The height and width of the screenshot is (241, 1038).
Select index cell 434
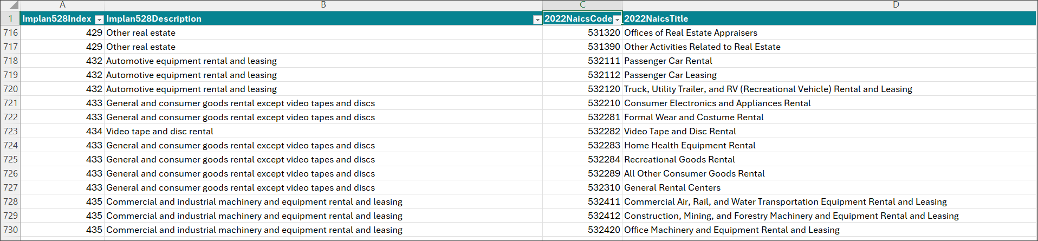[x=62, y=131]
